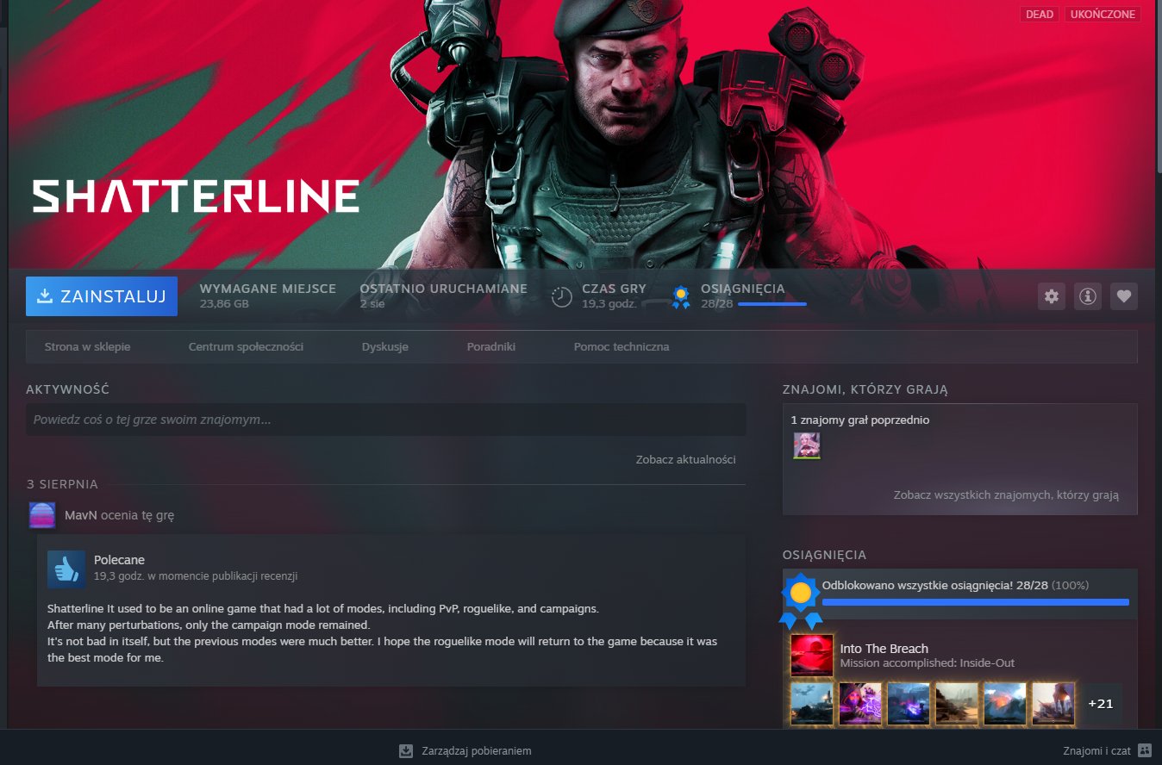
Task: Click achievements ribbon icon in header bar
Action: point(681,297)
